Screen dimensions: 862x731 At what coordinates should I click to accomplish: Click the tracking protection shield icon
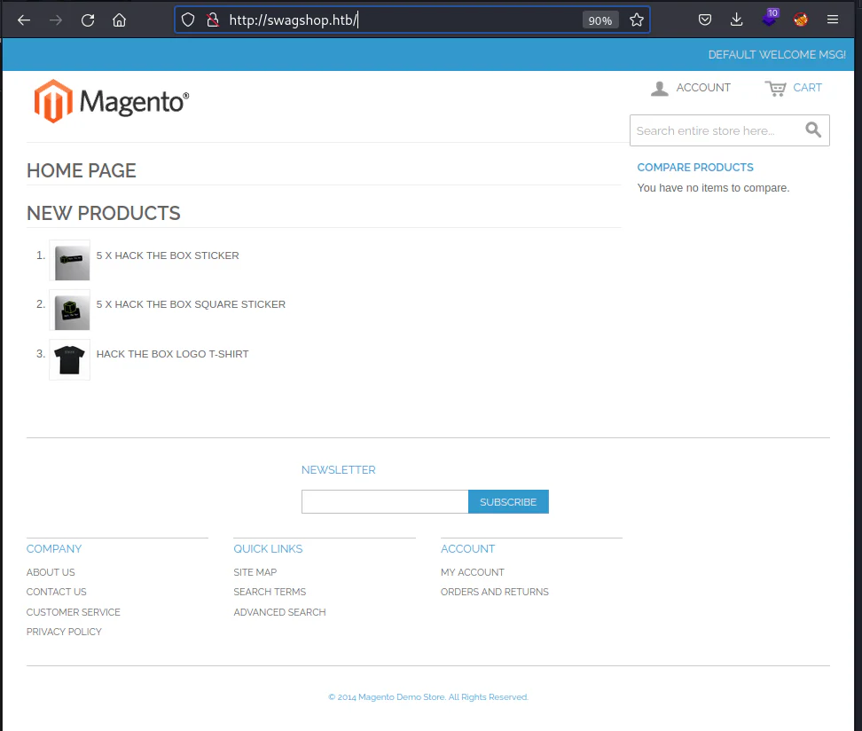[188, 20]
